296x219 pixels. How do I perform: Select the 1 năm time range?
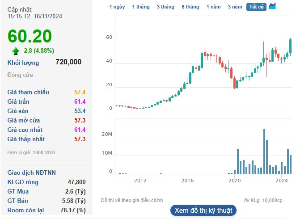pyautogui.click(x=213, y=7)
